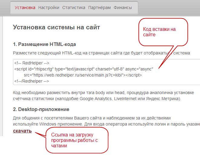This screenshot has height=157, width=200.
Task: Go to the Партнёрам section
Action: (100, 8)
